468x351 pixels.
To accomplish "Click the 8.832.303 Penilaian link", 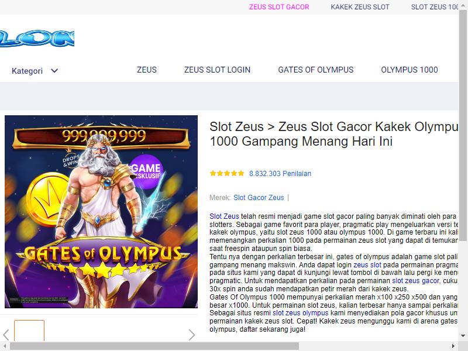I will (280, 174).
